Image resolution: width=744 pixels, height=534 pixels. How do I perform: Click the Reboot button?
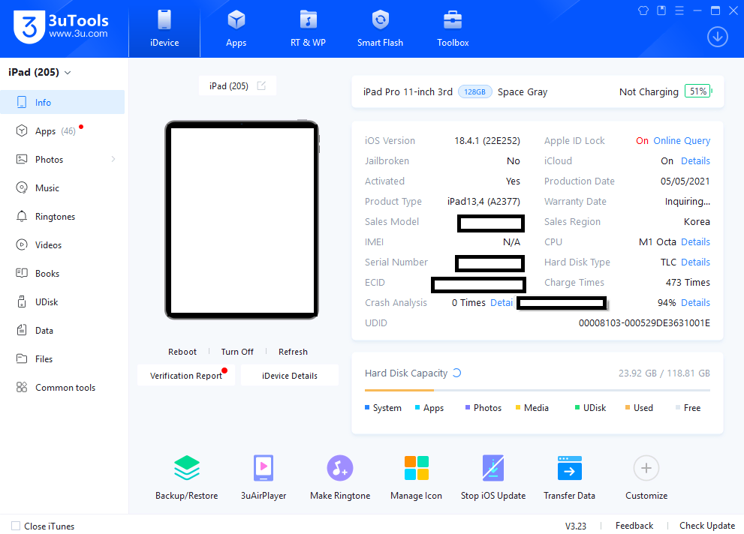click(182, 352)
